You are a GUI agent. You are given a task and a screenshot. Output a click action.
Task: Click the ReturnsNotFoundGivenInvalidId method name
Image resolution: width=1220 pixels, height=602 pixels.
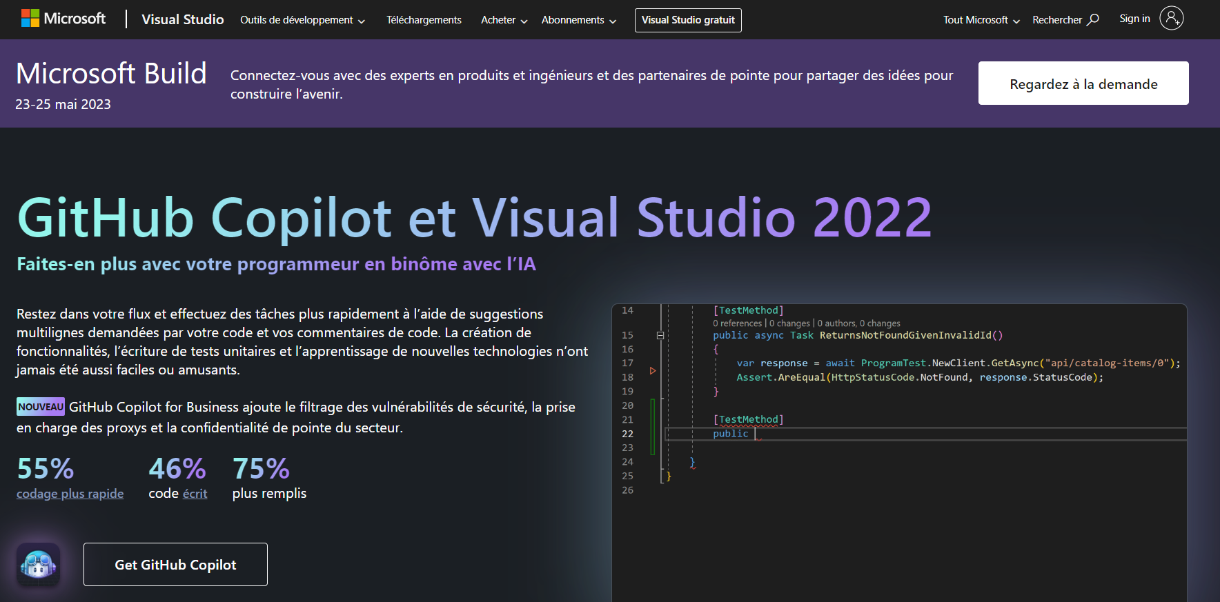(x=911, y=335)
